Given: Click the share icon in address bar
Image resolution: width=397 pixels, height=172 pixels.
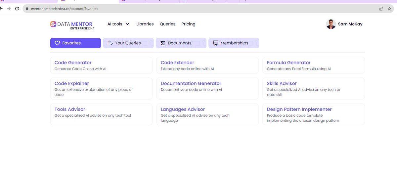Looking at the screenshot, I should (381, 9).
